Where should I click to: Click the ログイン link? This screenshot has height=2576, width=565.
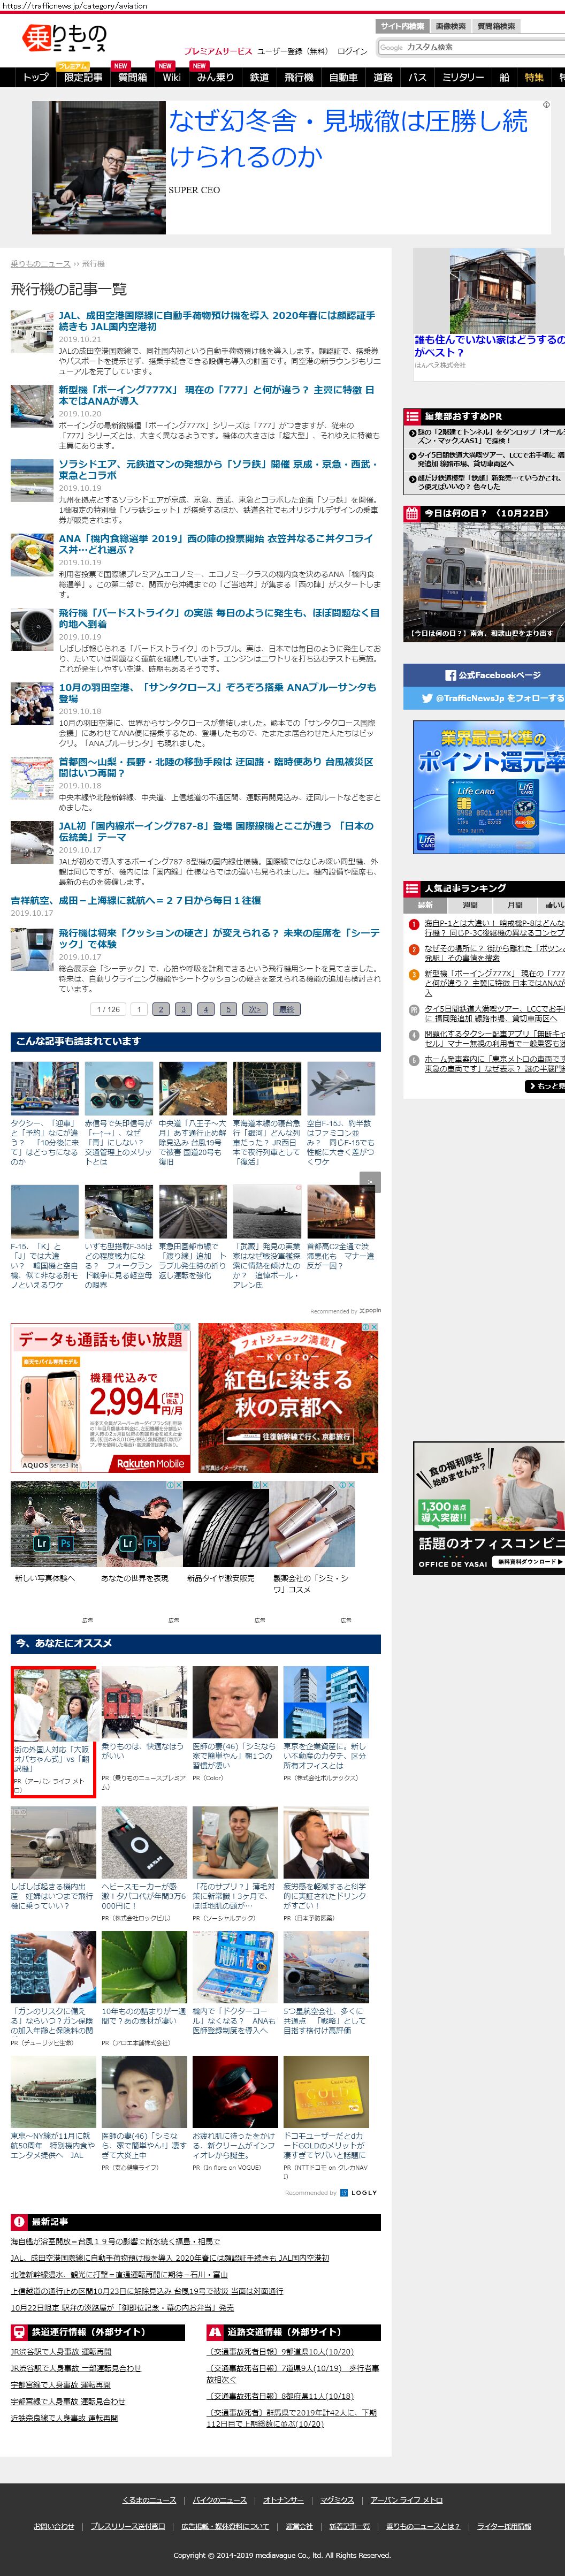pos(352,51)
